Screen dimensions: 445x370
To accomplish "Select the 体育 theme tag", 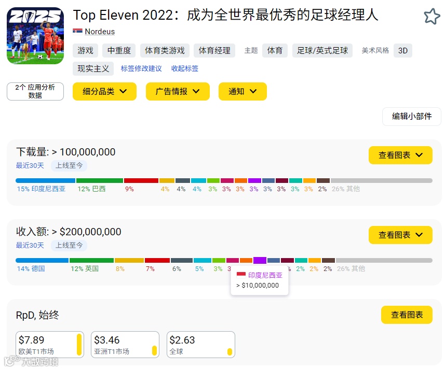I will click(x=275, y=50).
